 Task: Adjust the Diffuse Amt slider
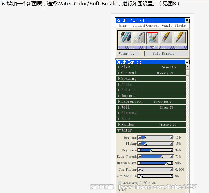point(155,163)
